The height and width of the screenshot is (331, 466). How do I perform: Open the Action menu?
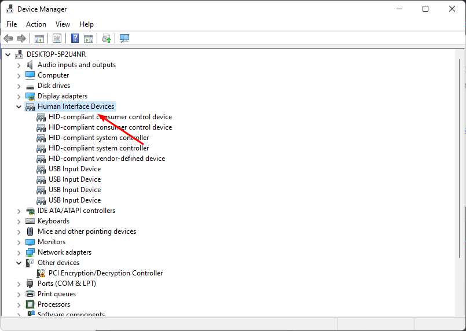point(36,24)
